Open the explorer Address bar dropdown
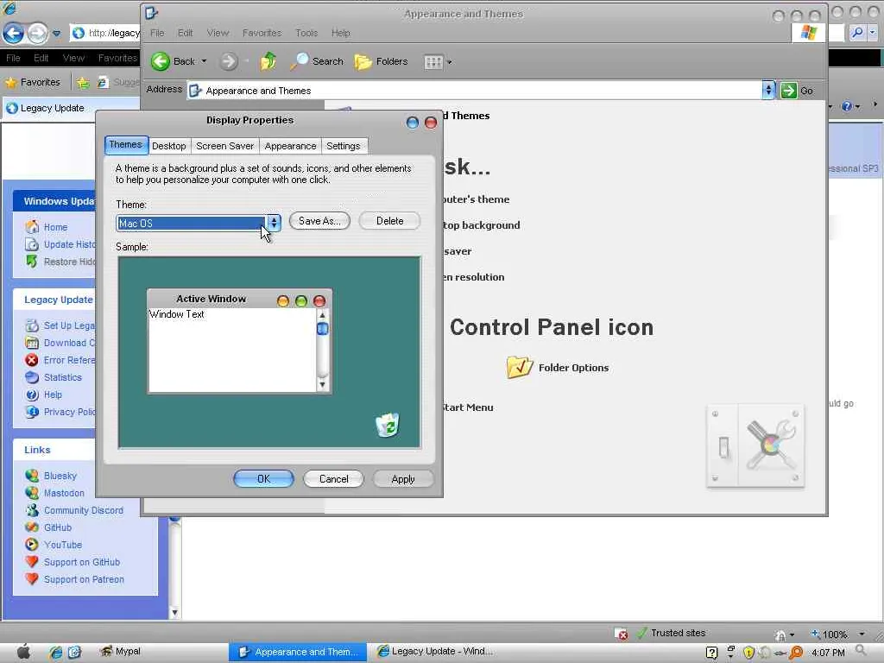 coord(768,90)
